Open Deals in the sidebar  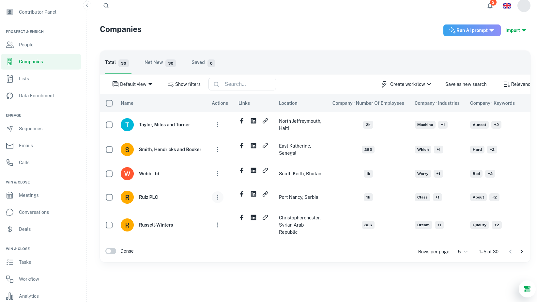pyautogui.click(x=41, y=229)
